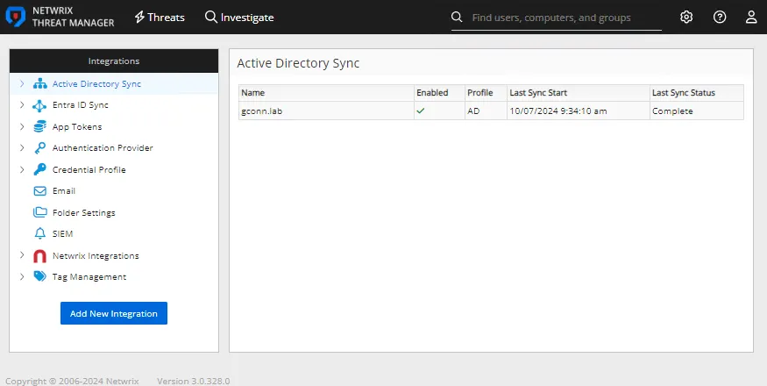Click the search magnifier icon in top bar
The width and height of the screenshot is (767, 386).
[x=457, y=18]
